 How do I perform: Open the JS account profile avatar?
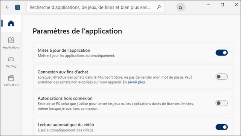tap(180, 7)
